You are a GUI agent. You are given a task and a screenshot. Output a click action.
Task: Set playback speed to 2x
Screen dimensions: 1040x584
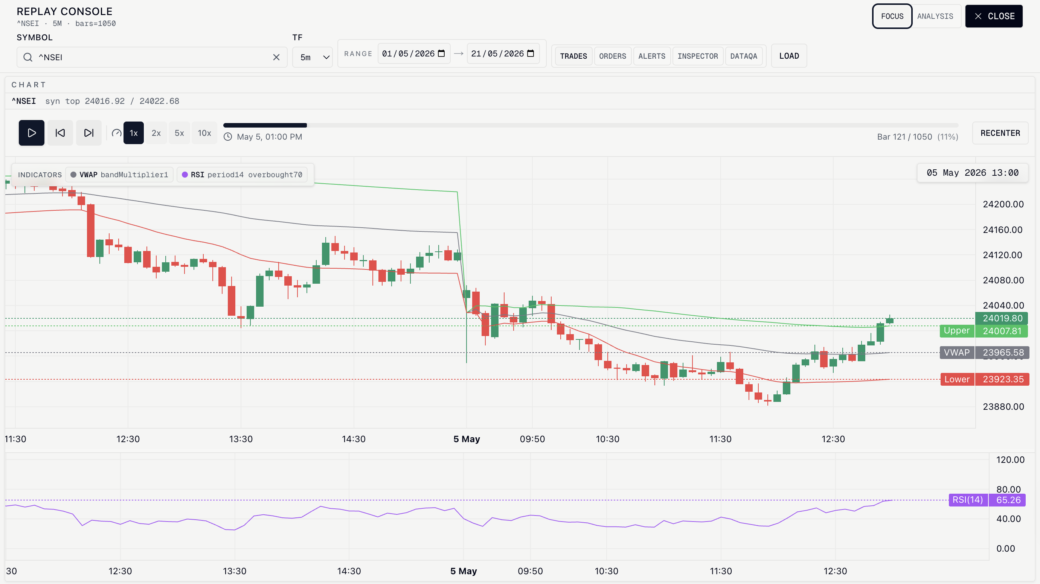[x=156, y=133]
